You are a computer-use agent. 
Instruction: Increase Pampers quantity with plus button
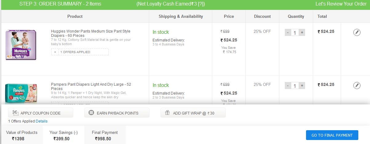coord(302,86)
